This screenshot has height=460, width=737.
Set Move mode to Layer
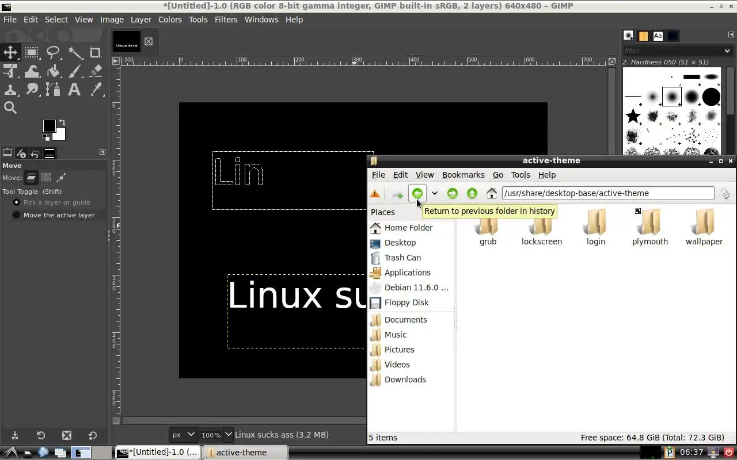pyautogui.click(x=31, y=178)
